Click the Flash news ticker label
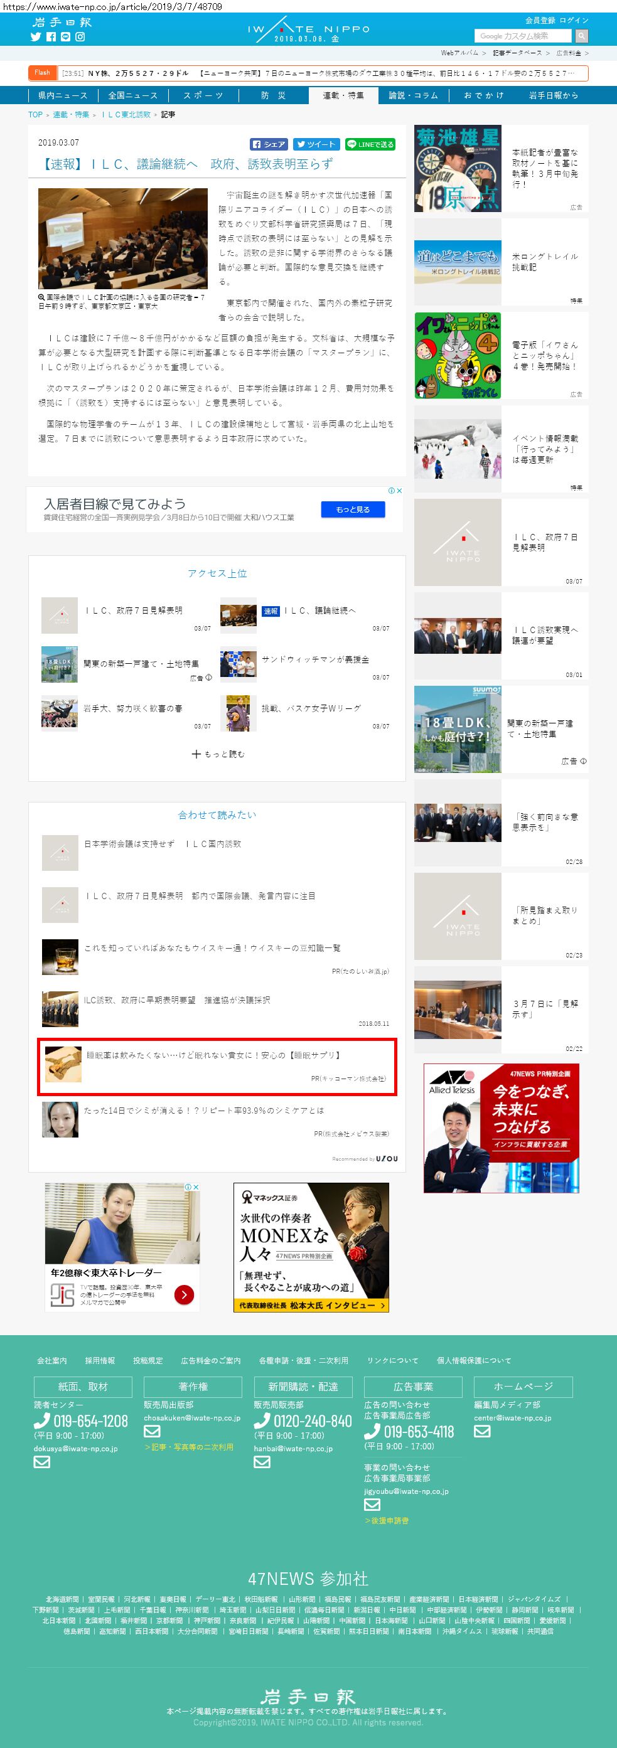 coord(42,73)
